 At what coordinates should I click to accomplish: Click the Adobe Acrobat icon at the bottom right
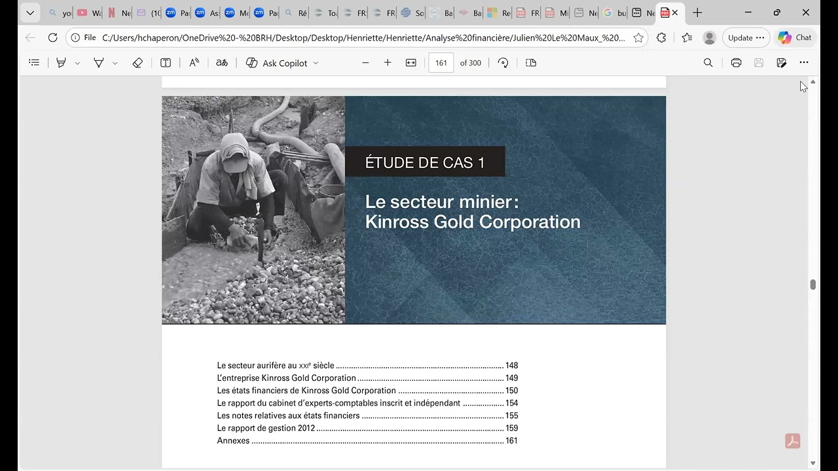pyautogui.click(x=793, y=441)
